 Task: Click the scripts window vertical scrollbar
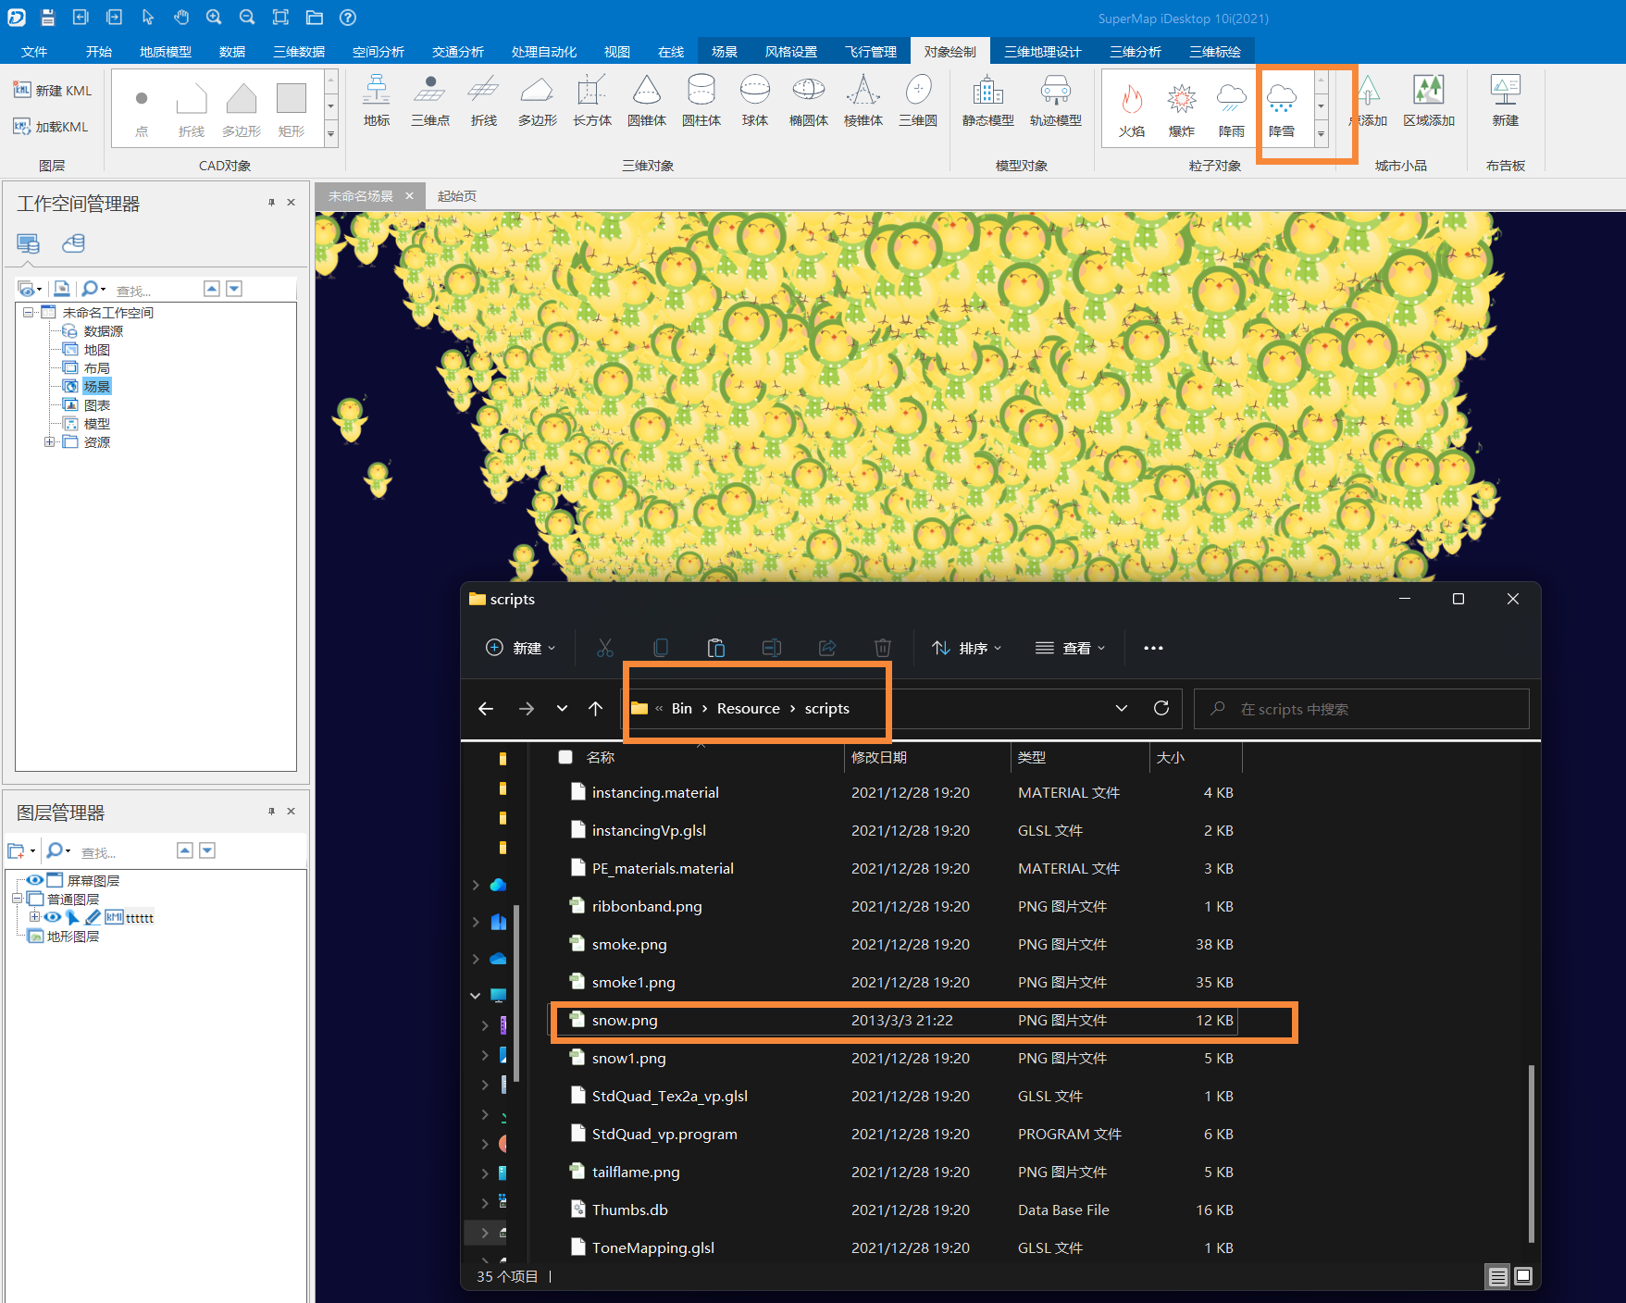click(x=1532, y=1152)
